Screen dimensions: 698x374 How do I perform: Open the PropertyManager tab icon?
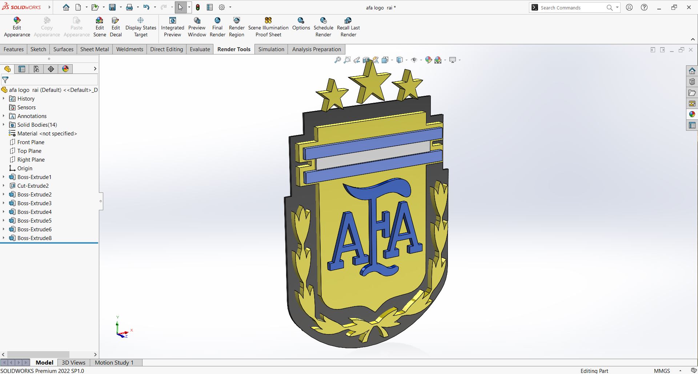pyautogui.click(x=22, y=69)
